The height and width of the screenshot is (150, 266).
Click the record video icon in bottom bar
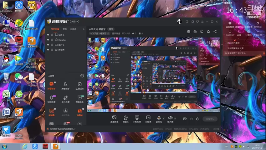click(x=185, y=119)
